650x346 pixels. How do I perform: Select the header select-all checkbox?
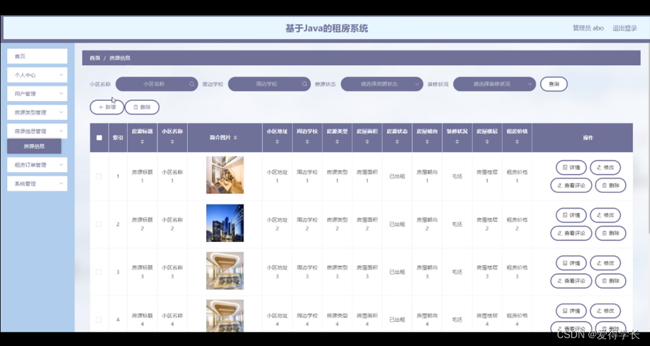tap(99, 137)
